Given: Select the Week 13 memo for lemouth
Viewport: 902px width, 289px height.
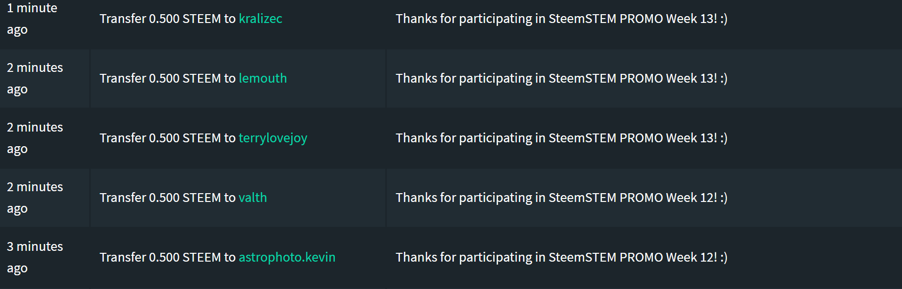Looking at the screenshot, I should click(x=561, y=78).
